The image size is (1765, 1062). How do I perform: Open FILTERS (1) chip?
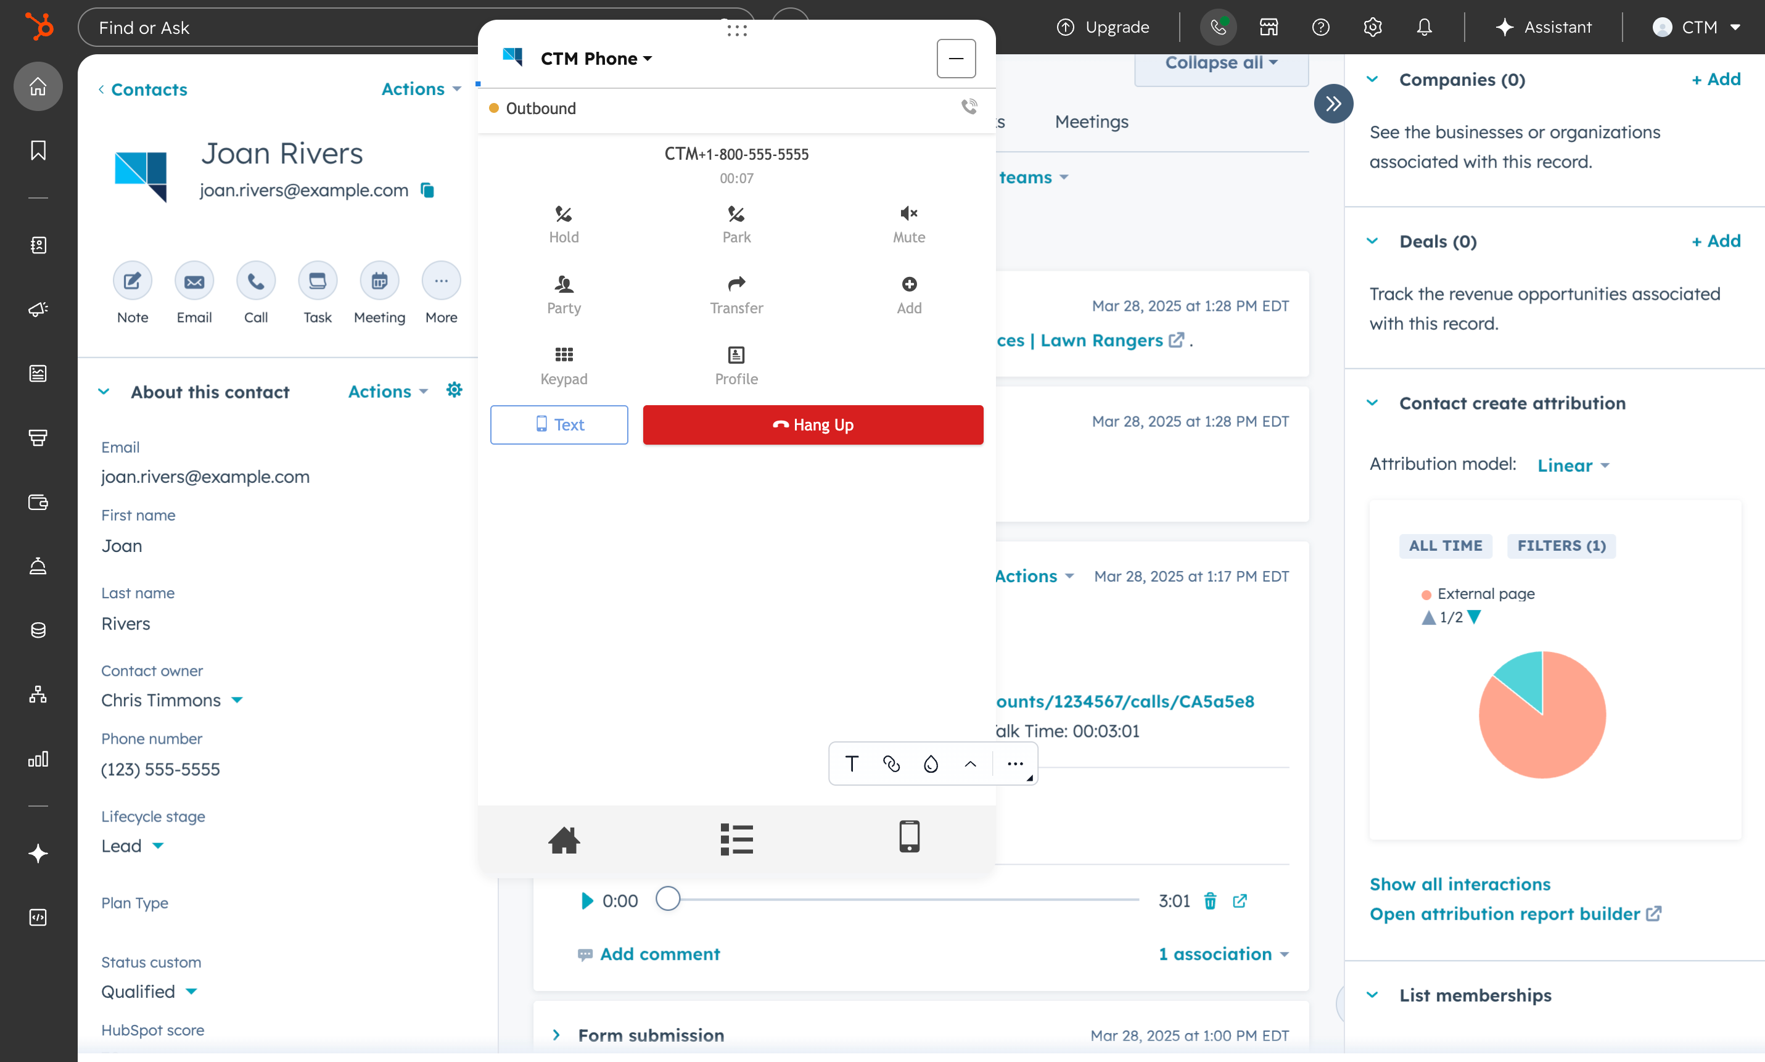click(1561, 545)
